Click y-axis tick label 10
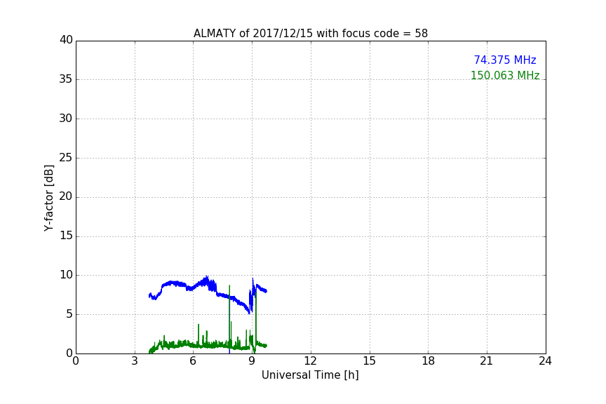 click(66, 275)
